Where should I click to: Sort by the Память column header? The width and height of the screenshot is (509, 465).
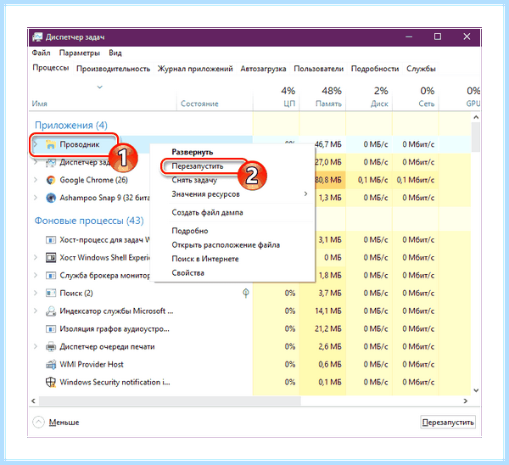click(x=328, y=104)
